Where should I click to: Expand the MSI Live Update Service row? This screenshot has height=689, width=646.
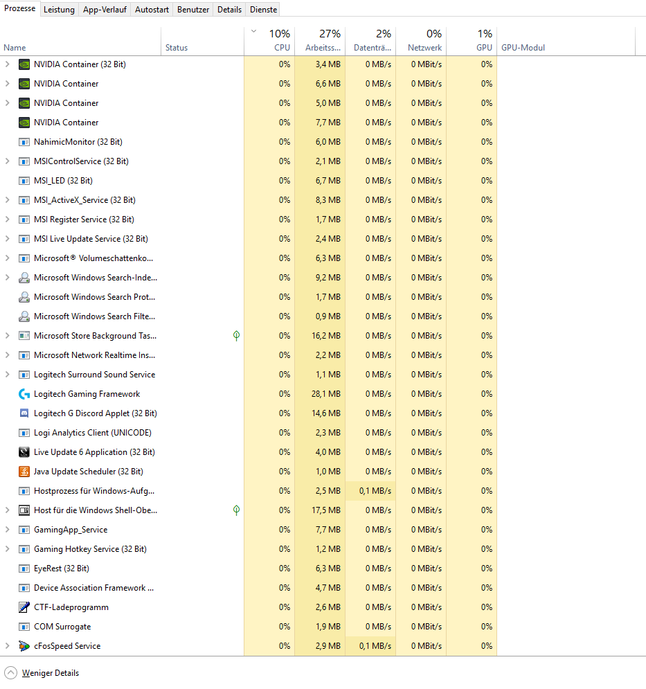tap(8, 239)
